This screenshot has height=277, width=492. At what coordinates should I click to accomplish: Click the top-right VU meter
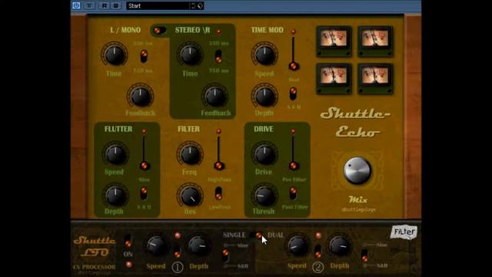[x=375, y=41]
